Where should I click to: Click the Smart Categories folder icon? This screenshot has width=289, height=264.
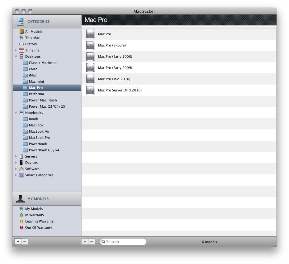click(21, 175)
